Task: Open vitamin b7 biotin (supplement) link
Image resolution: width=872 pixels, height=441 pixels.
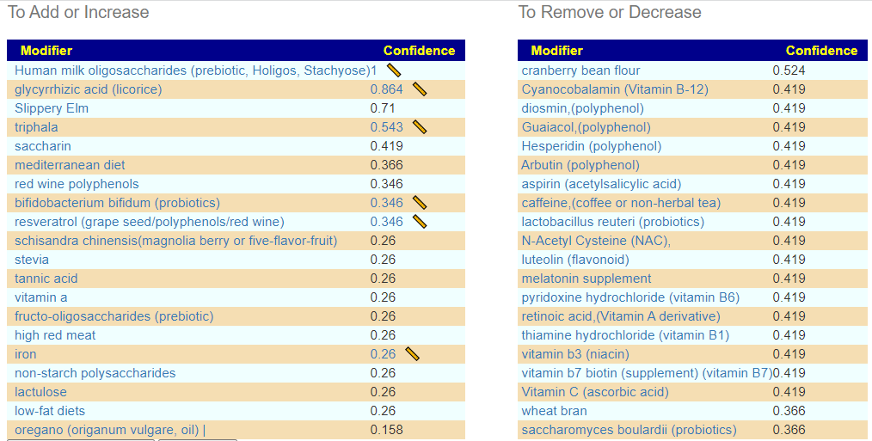Action: tap(647, 373)
